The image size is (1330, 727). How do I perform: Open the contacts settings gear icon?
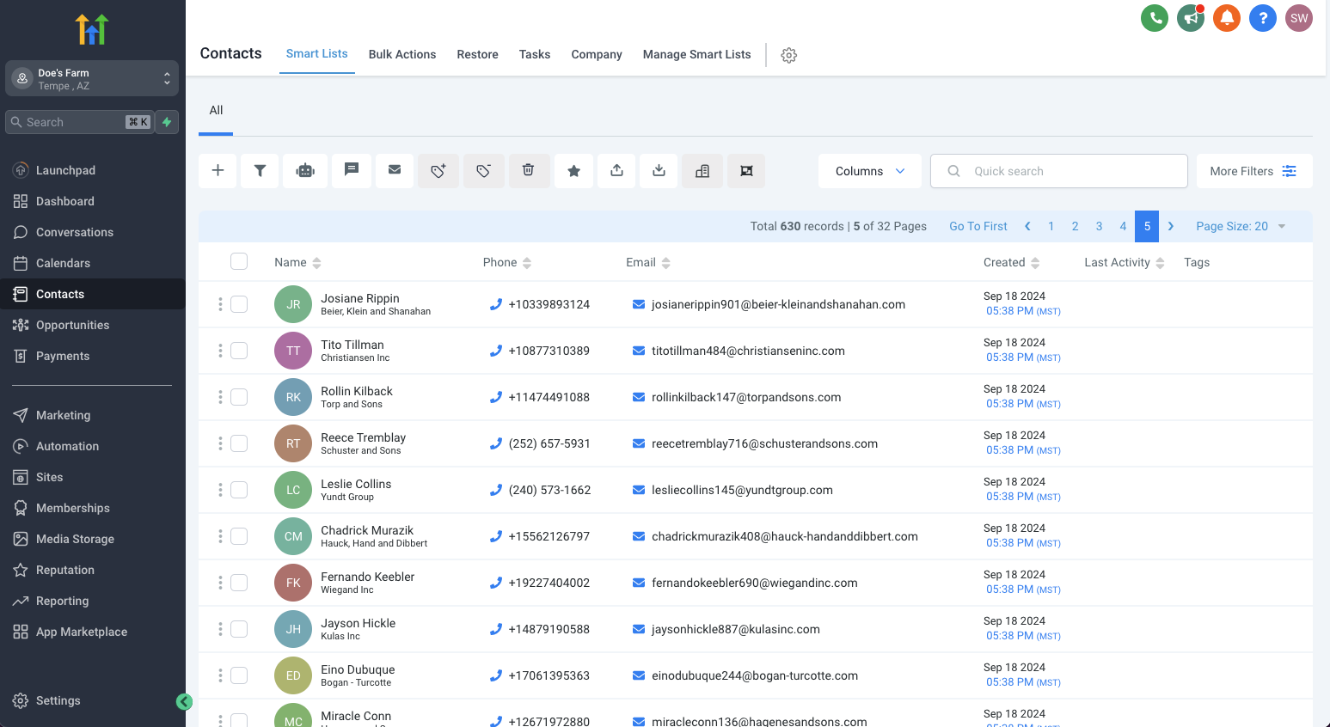pyautogui.click(x=788, y=55)
